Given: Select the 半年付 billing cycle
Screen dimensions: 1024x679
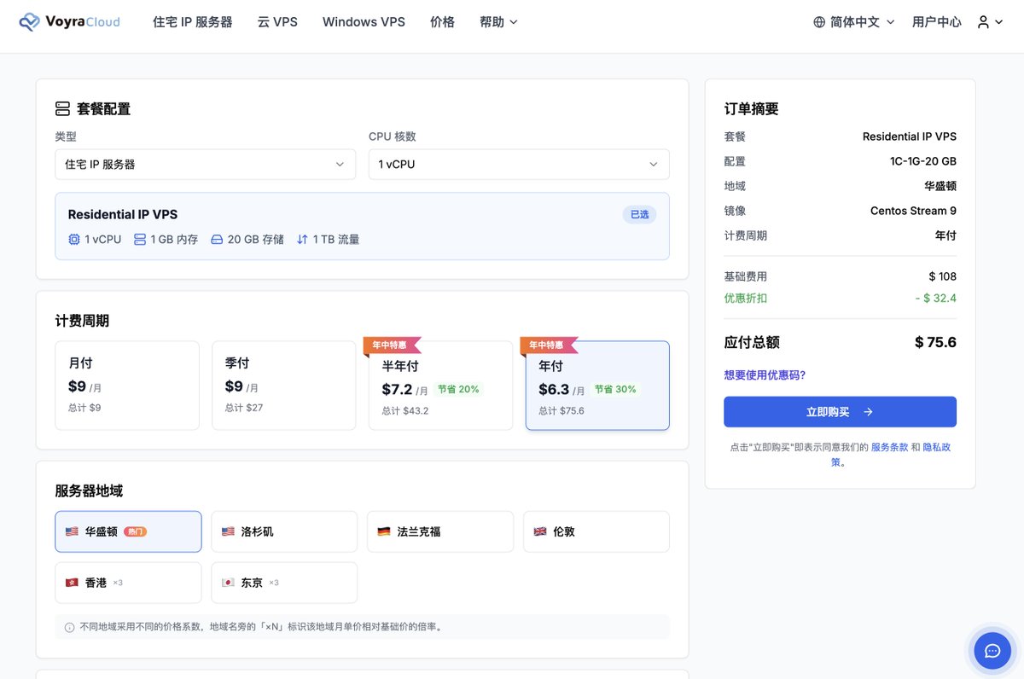Looking at the screenshot, I should [x=440, y=386].
